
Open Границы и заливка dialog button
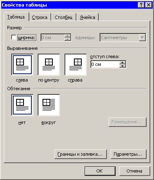click(81, 154)
